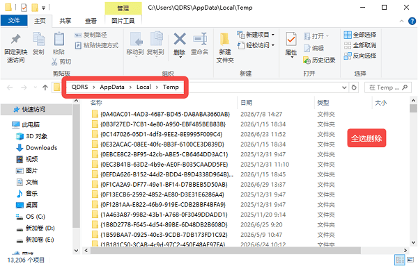
Task: Click 编辑 in the open group
Action: click(313, 48)
